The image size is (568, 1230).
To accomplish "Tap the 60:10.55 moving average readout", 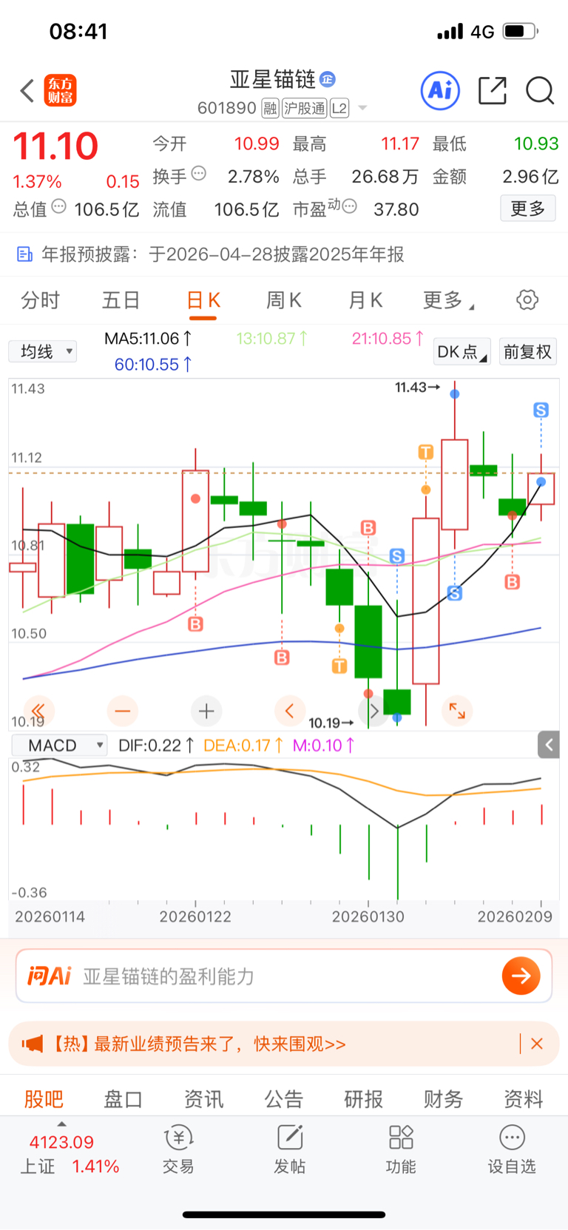I will tap(153, 364).
